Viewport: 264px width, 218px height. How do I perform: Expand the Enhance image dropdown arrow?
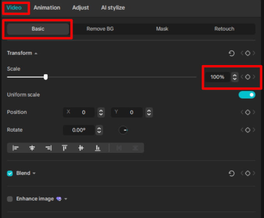pyautogui.click(x=66, y=199)
